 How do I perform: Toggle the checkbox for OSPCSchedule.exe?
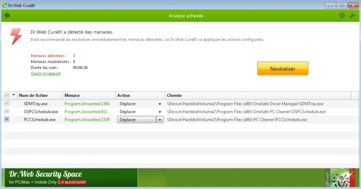7,112
